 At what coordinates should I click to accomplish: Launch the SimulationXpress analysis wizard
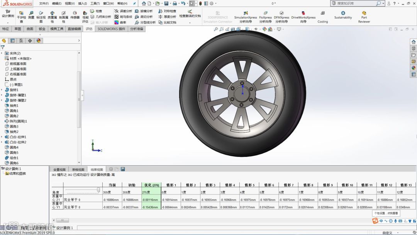(x=245, y=15)
